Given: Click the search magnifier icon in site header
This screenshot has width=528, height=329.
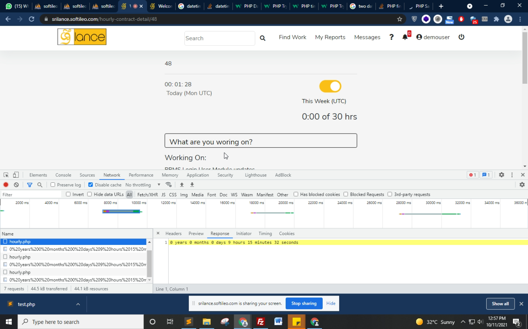Looking at the screenshot, I should [262, 38].
